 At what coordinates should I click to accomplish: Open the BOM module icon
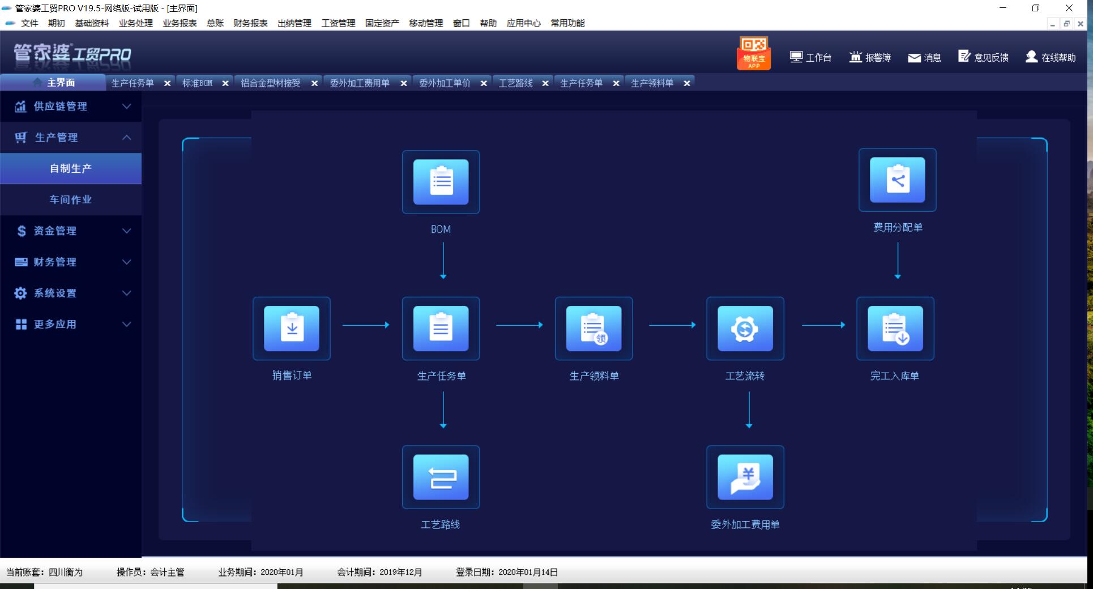[441, 182]
